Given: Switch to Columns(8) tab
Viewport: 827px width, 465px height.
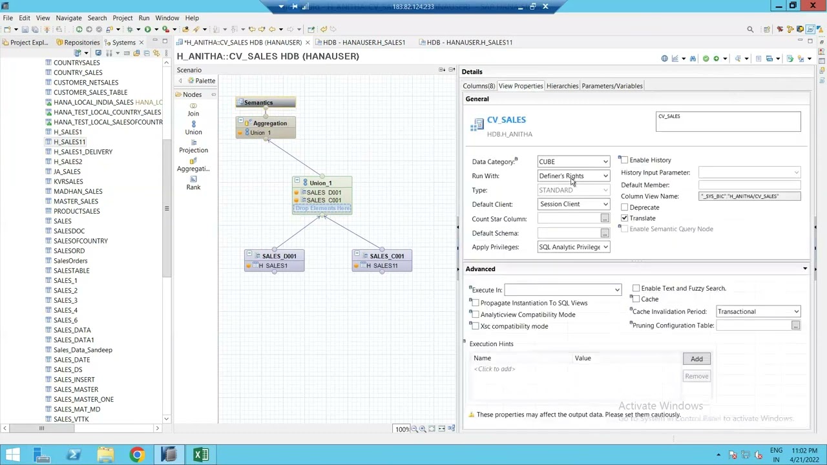Looking at the screenshot, I should (x=479, y=86).
